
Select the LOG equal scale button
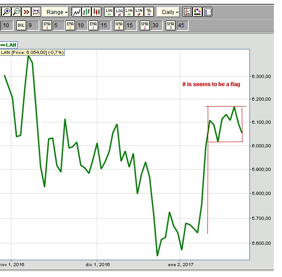click(109, 12)
